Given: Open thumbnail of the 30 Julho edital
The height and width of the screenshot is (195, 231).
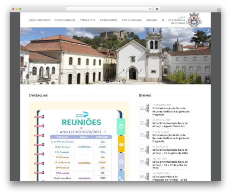Looking at the screenshot, I should [x=145, y=150].
